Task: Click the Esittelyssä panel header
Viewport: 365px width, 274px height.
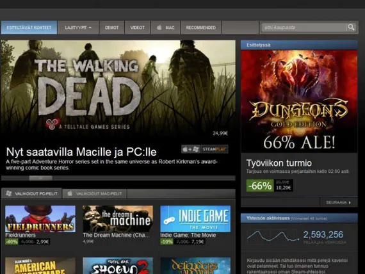Action: coord(299,45)
